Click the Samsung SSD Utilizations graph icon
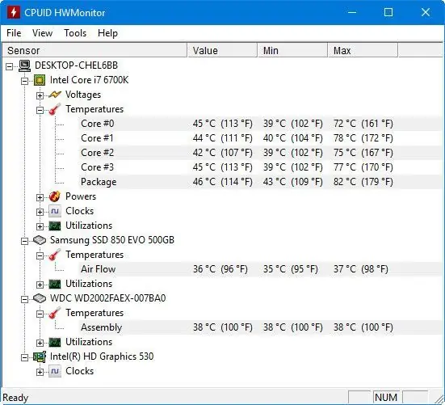Screen dimensions: 445x405 tap(55, 284)
